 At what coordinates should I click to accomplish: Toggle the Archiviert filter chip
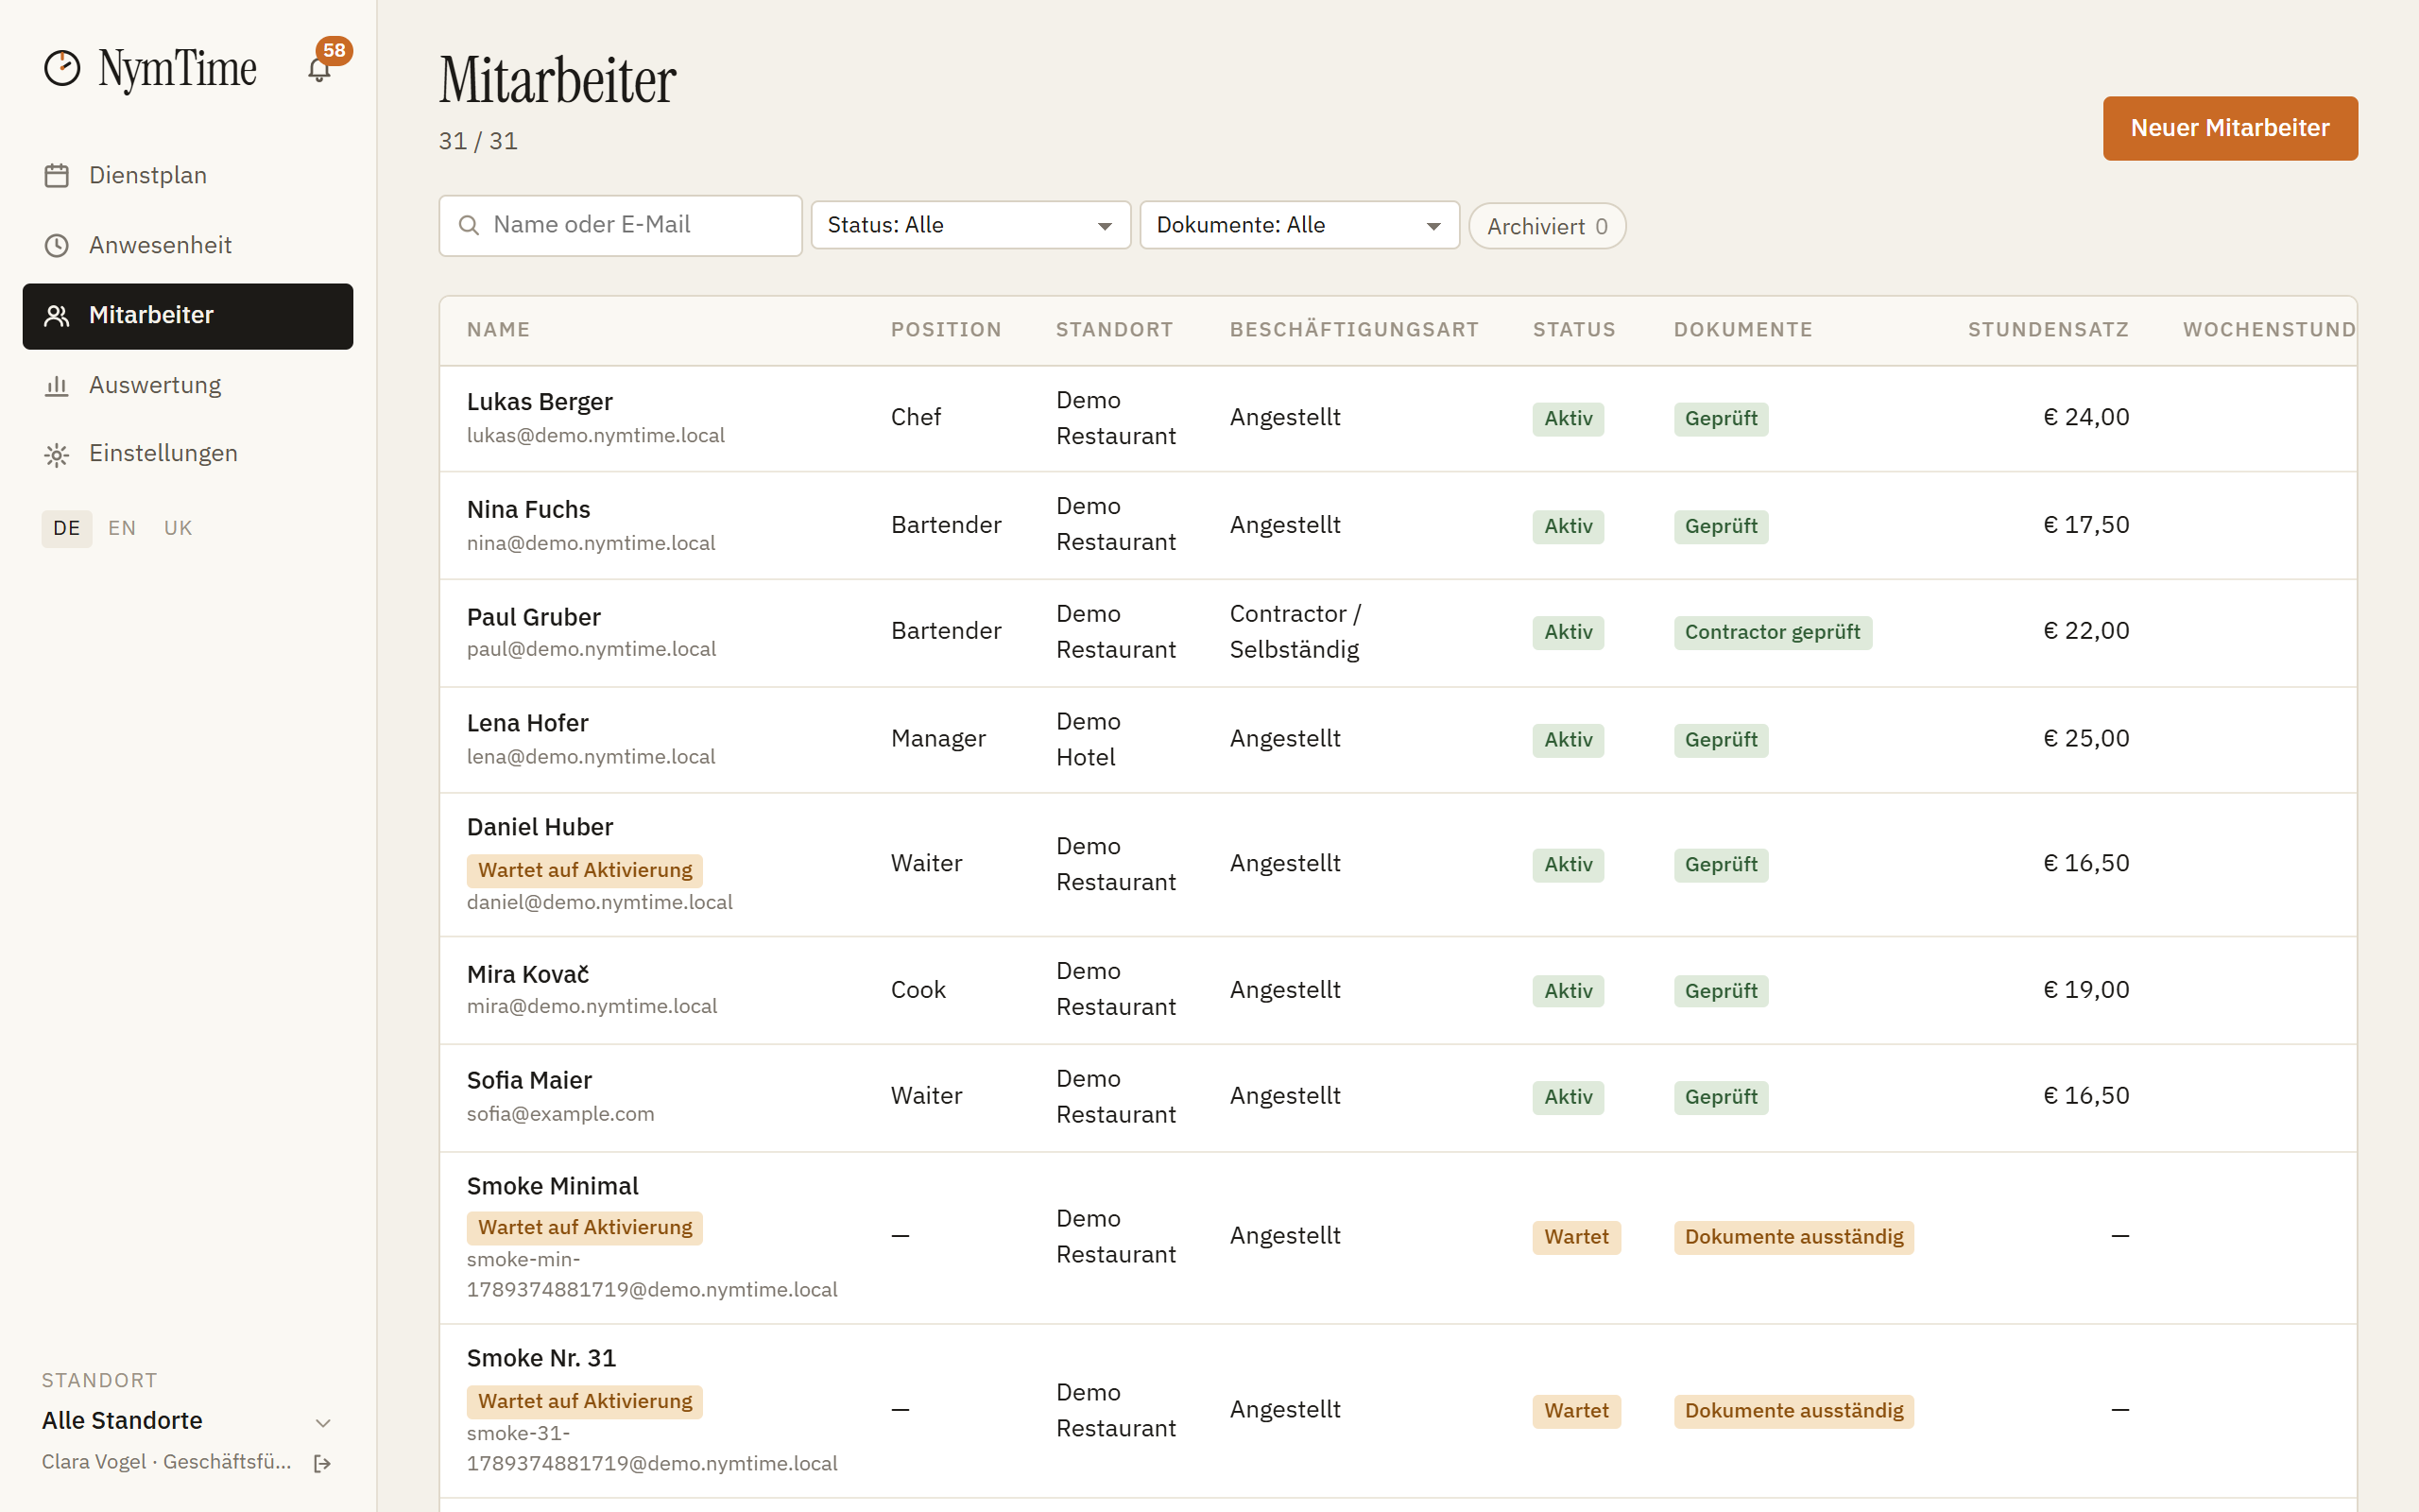[1548, 227]
